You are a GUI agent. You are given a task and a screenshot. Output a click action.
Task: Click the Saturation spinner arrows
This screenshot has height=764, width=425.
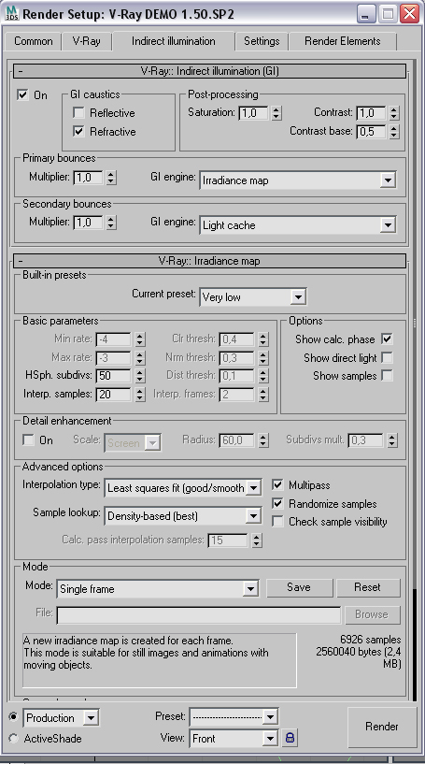point(276,113)
